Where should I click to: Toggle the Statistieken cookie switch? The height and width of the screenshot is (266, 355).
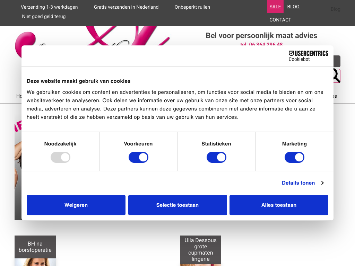pyautogui.click(x=216, y=158)
